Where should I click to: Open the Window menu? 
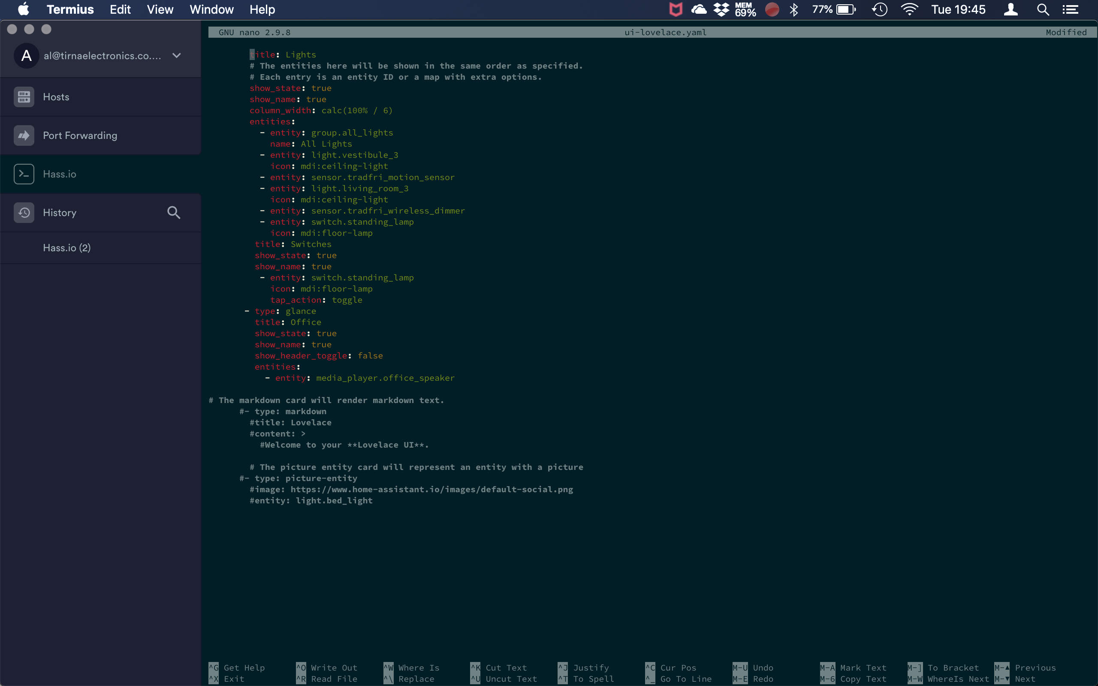[211, 9]
